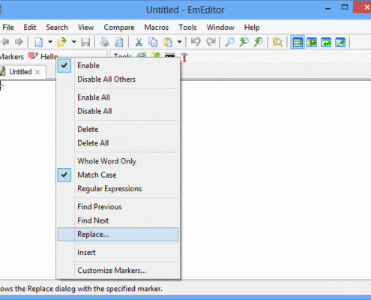Toggle the checked Enable menu item
The width and height of the screenshot is (371, 300).
click(x=118, y=65)
